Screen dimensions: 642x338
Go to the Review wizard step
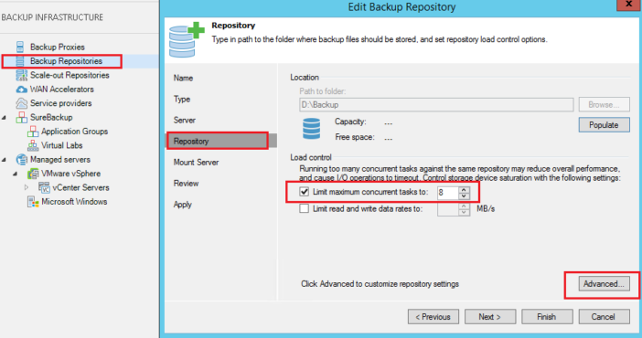tap(186, 184)
